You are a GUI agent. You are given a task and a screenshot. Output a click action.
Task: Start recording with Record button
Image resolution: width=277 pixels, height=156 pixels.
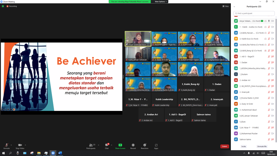tap(133, 146)
